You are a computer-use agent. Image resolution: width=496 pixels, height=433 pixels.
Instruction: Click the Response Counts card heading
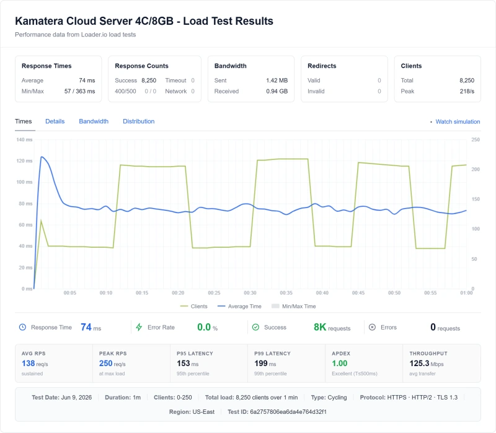141,66
